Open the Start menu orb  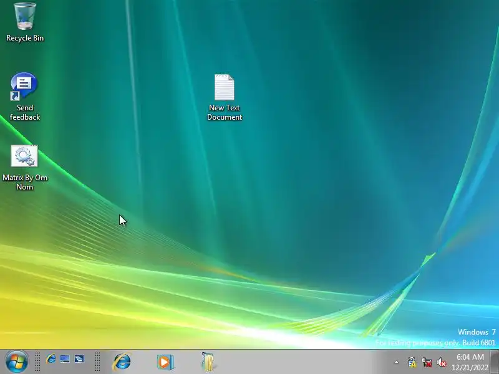tap(17, 362)
